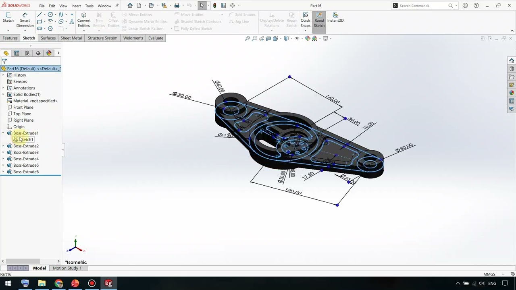Open the Search Commands dropdown arrow

(456, 6)
